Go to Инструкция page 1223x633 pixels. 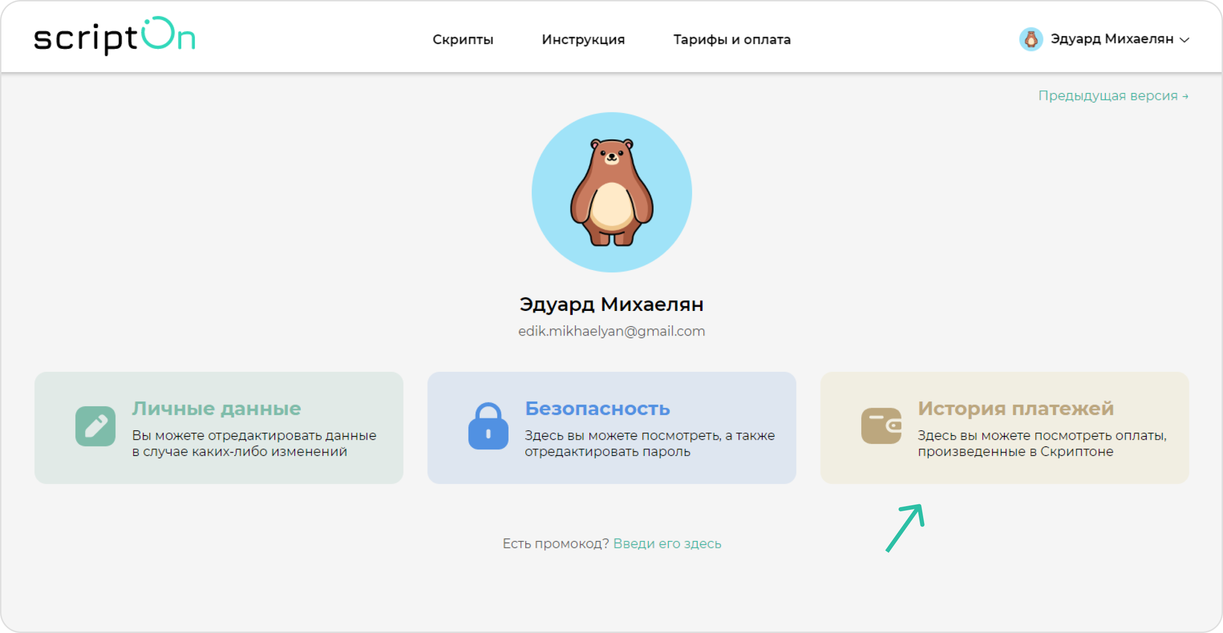[583, 40]
